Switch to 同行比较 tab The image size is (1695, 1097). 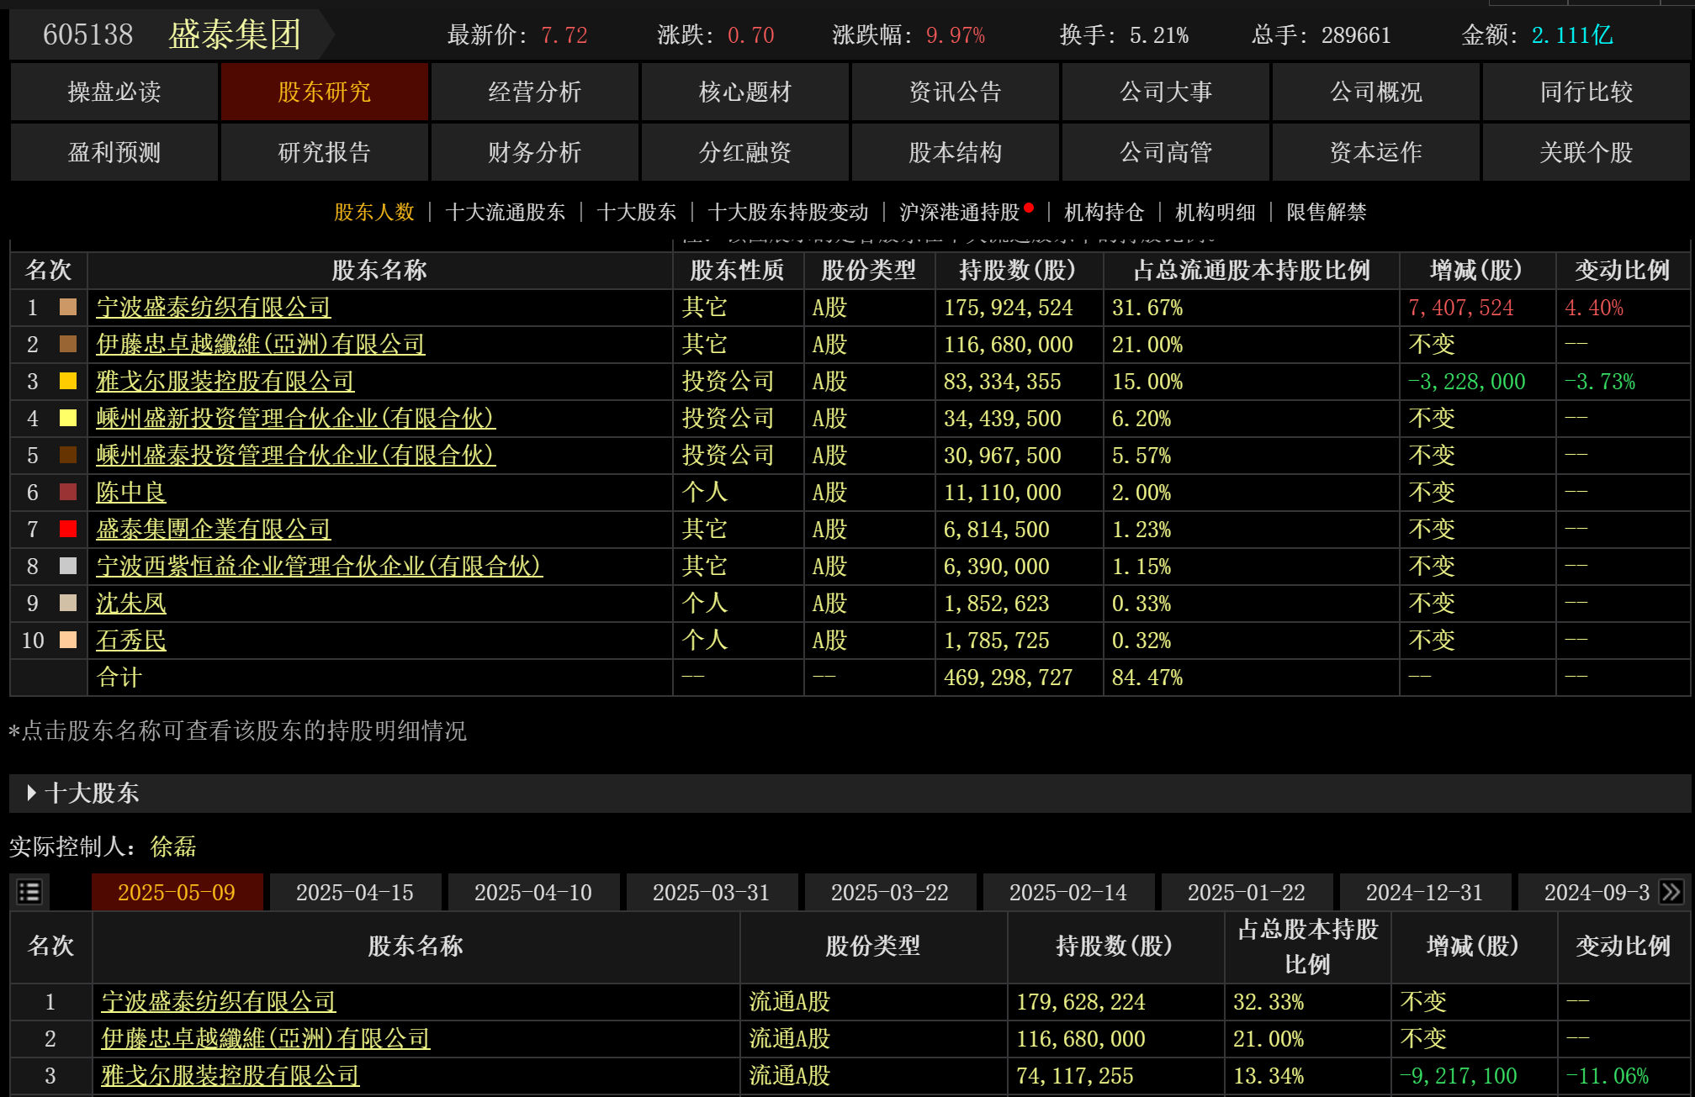pos(1586,92)
